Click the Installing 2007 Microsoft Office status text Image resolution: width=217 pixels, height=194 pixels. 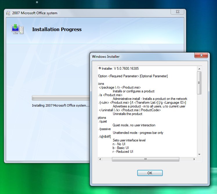(61, 105)
